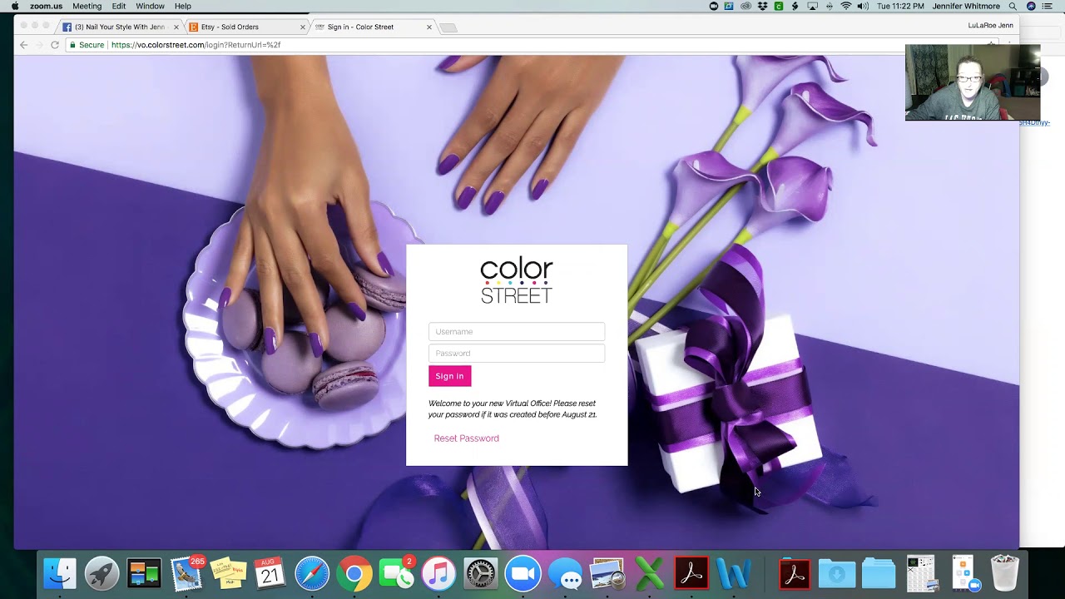Open the Meeting menu

(87, 6)
